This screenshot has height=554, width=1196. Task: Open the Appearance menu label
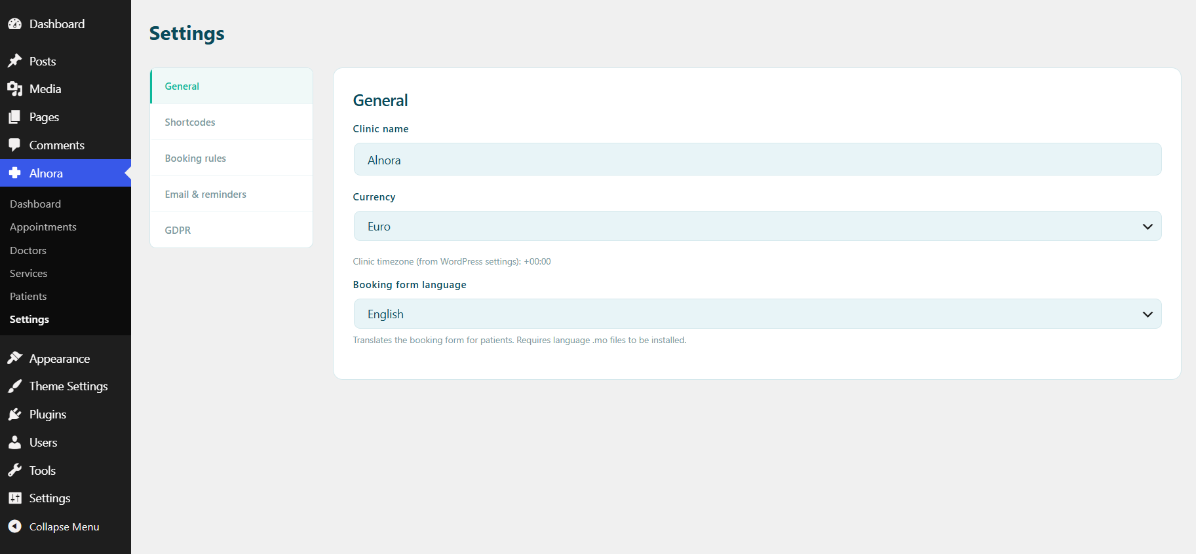(x=60, y=359)
